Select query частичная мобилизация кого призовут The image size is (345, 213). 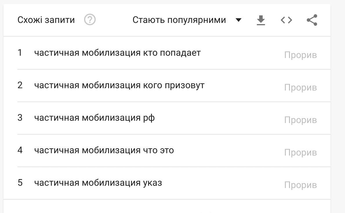(x=119, y=85)
